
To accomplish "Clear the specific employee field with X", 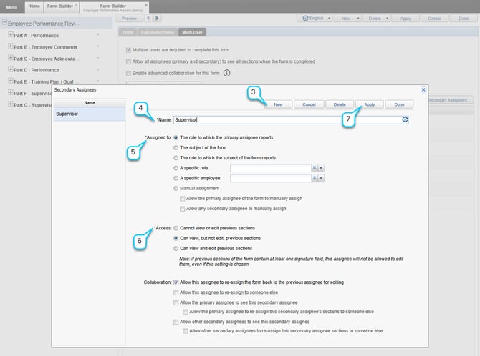I will pyautogui.click(x=315, y=178).
